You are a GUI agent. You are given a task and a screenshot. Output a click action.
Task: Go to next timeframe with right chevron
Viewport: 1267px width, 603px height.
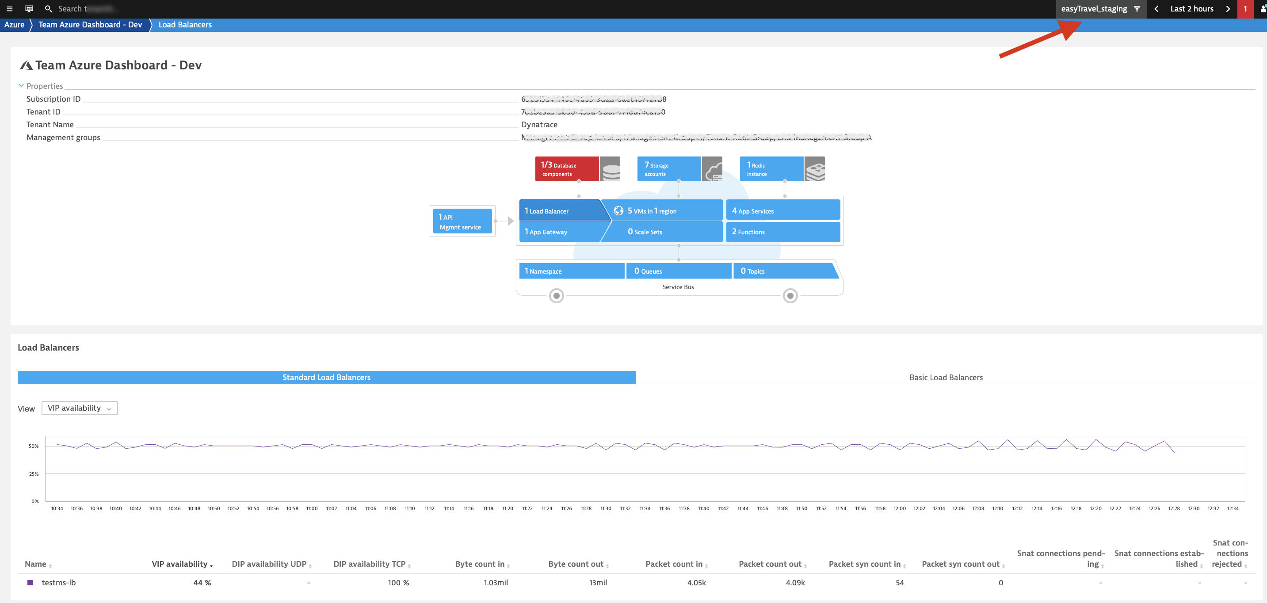(1228, 9)
